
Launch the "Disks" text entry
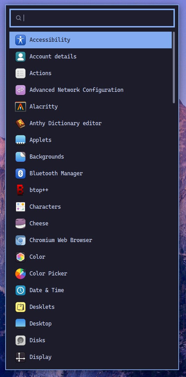point(37,340)
